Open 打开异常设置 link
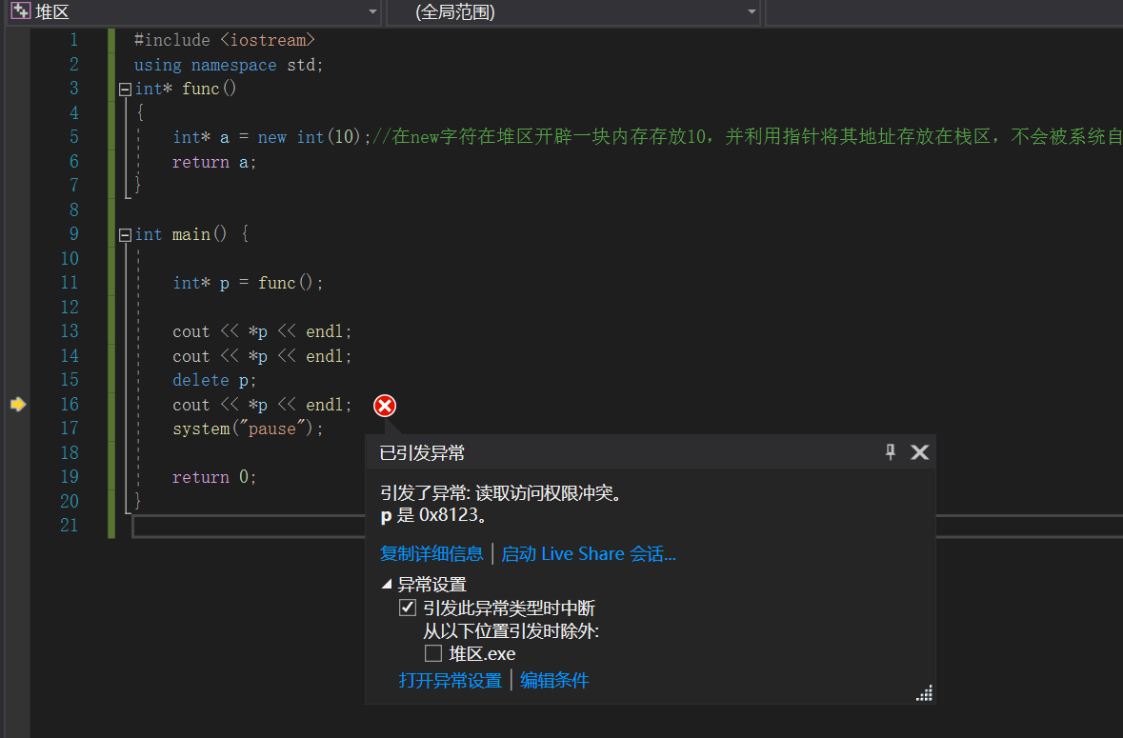This screenshot has height=738, width=1123. [x=450, y=680]
